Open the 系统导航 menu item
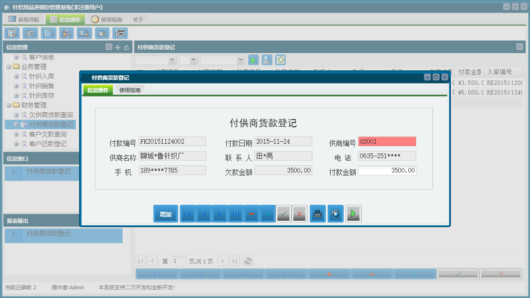The width and height of the screenshot is (530, 298). (x=29, y=19)
